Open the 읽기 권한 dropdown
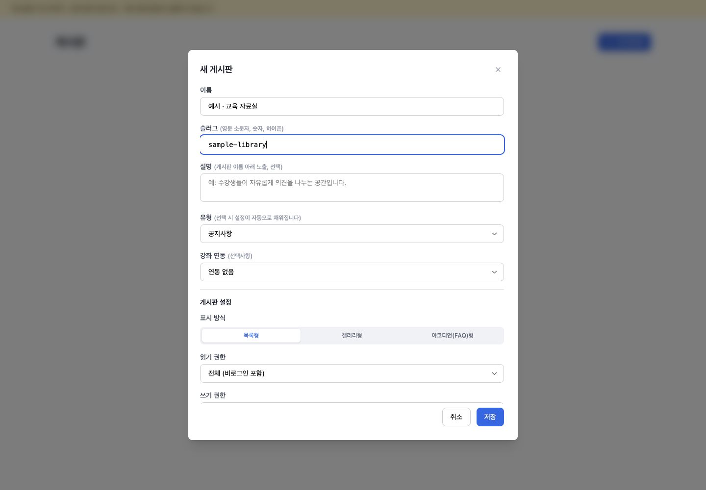Image resolution: width=706 pixels, height=490 pixels. (352, 373)
